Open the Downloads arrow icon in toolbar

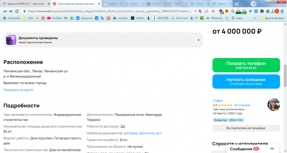(x=272, y=11)
